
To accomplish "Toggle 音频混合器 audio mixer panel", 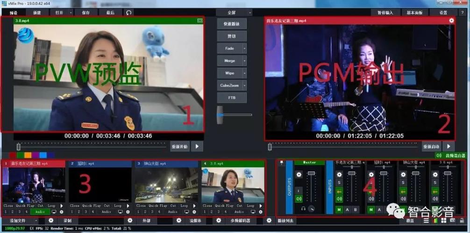I will click(x=451, y=156).
